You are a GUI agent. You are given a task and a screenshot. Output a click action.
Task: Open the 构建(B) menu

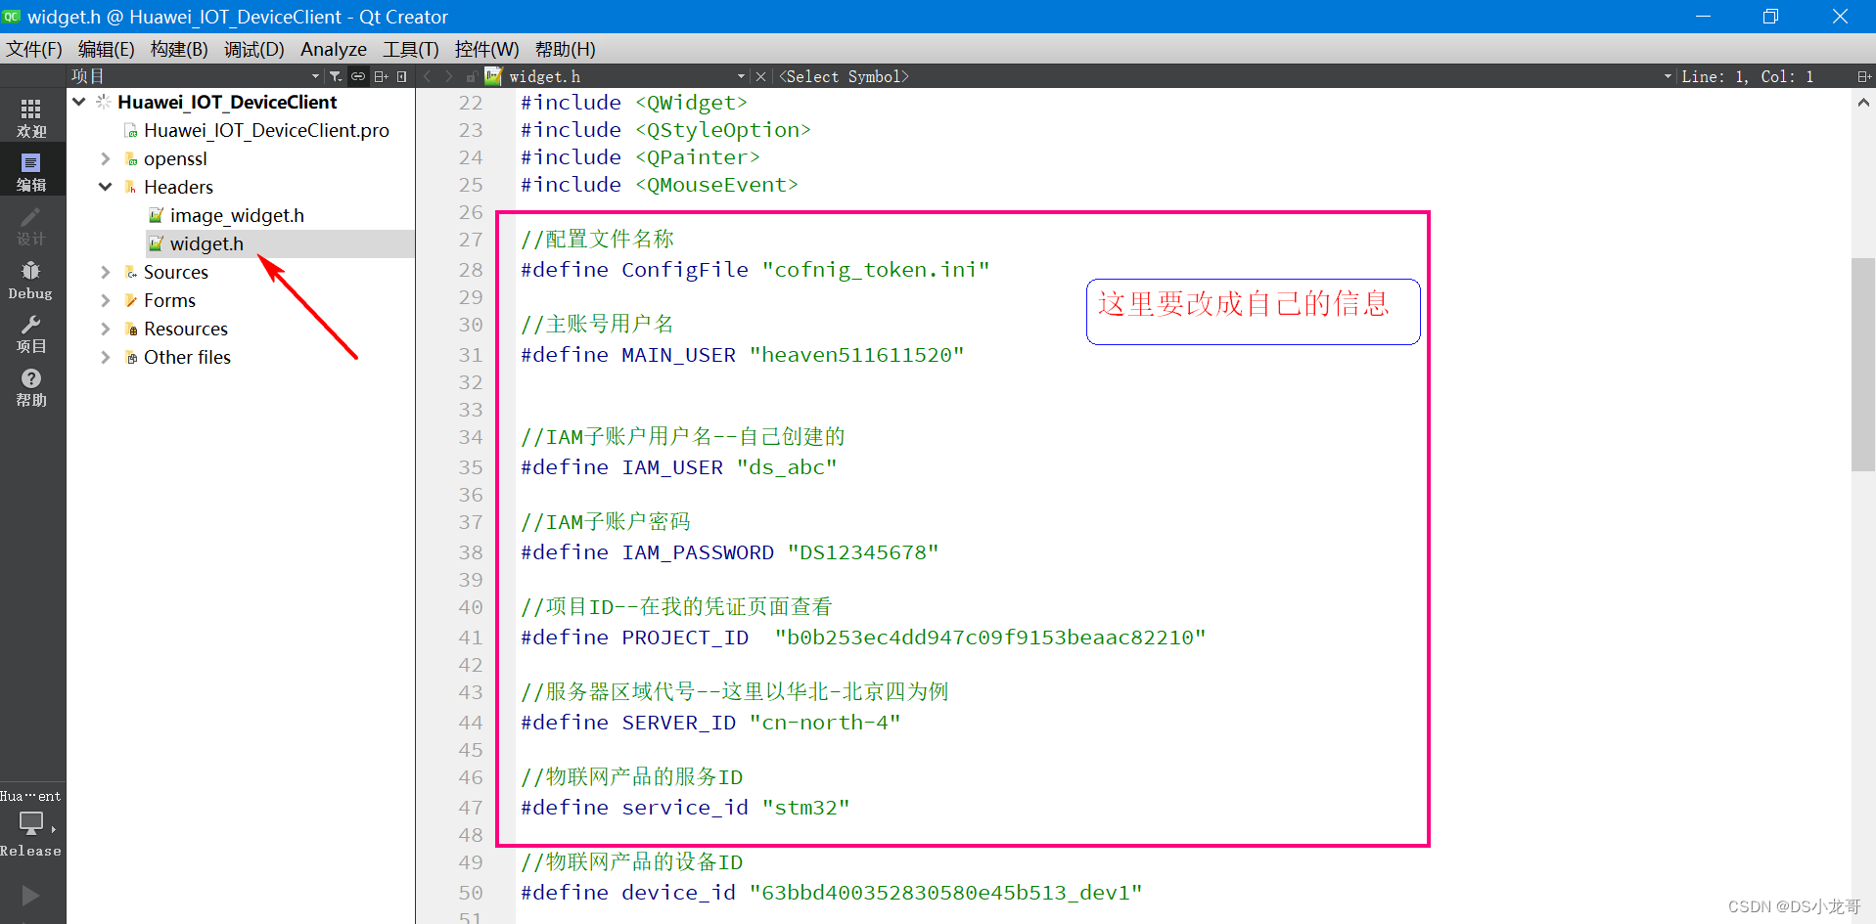tap(179, 49)
